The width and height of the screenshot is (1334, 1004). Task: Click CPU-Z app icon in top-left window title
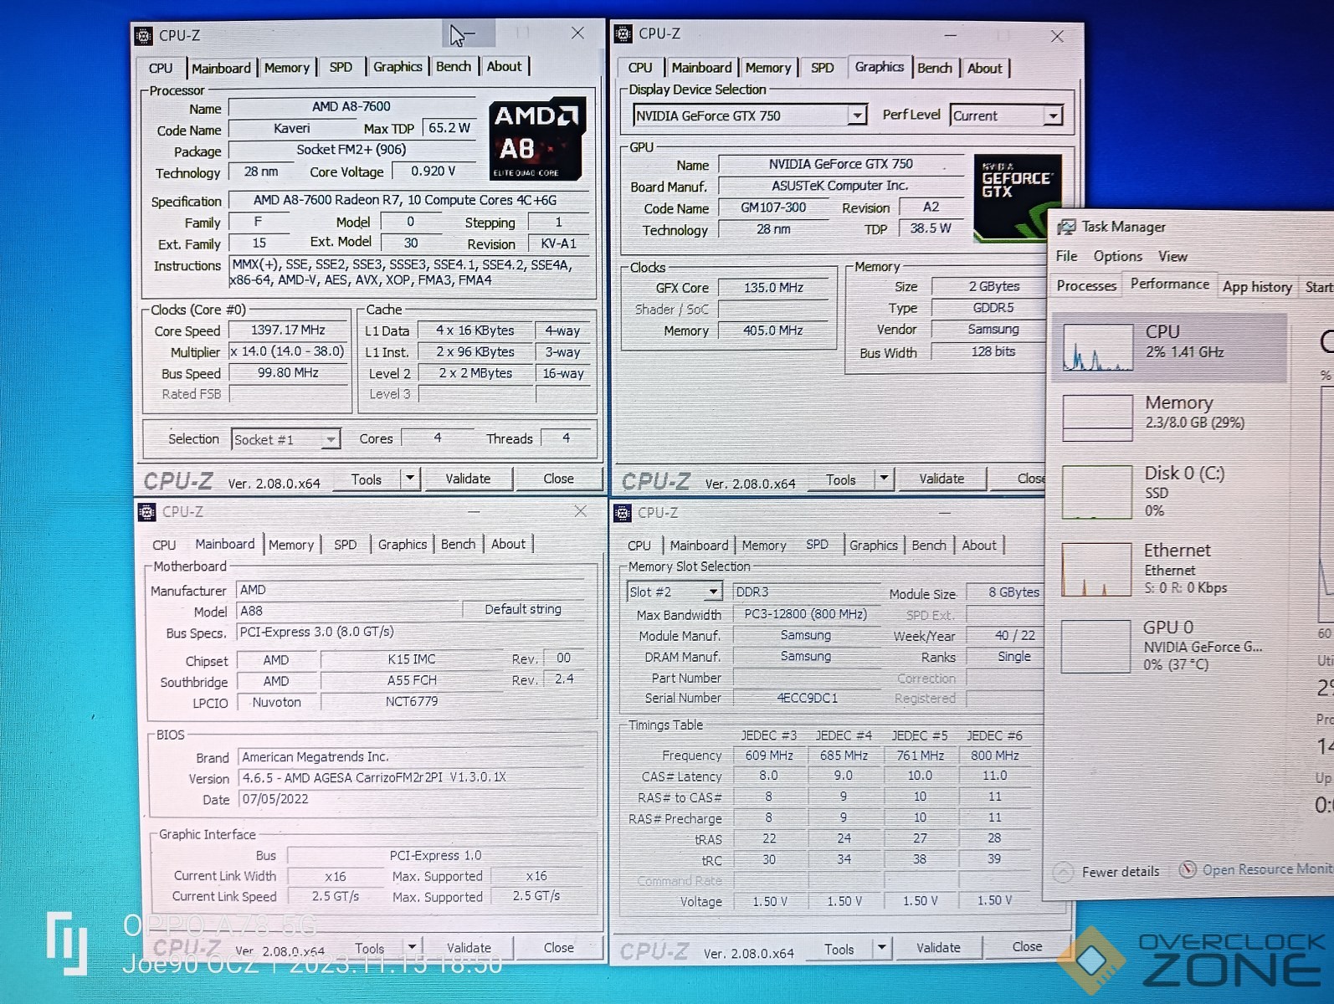coord(144,35)
